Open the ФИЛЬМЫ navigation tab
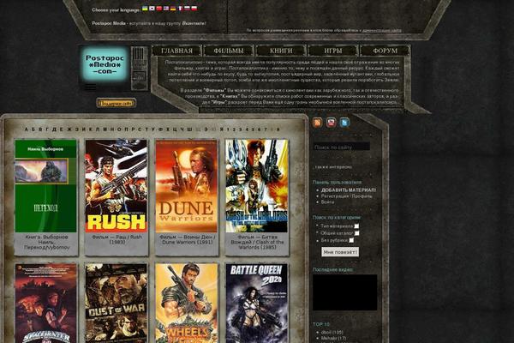 click(x=229, y=51)
